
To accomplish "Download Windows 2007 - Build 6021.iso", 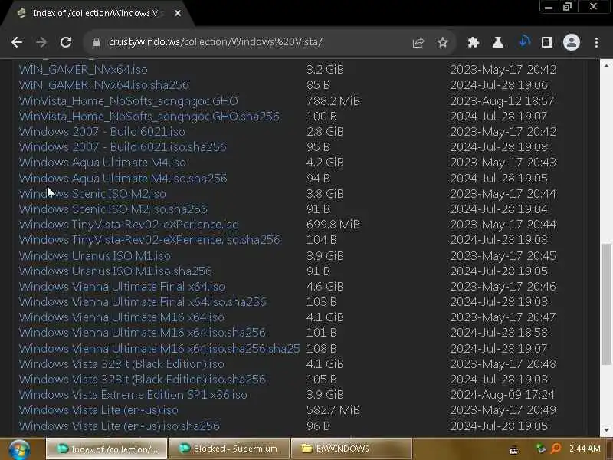I will (x=102, y=131).
